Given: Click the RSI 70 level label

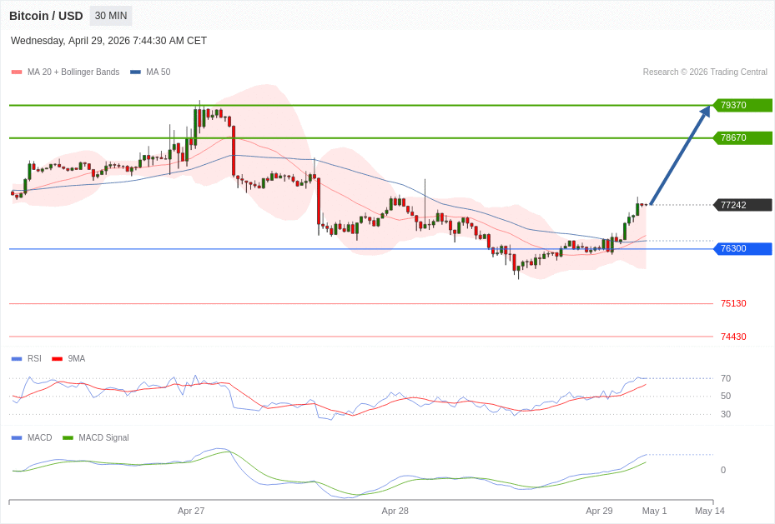Looking at the screenshot, I should click(726, 379).
